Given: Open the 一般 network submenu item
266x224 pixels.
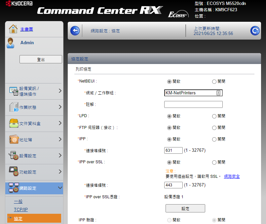Looking at the screenshot, I should (x=18, y=201).
